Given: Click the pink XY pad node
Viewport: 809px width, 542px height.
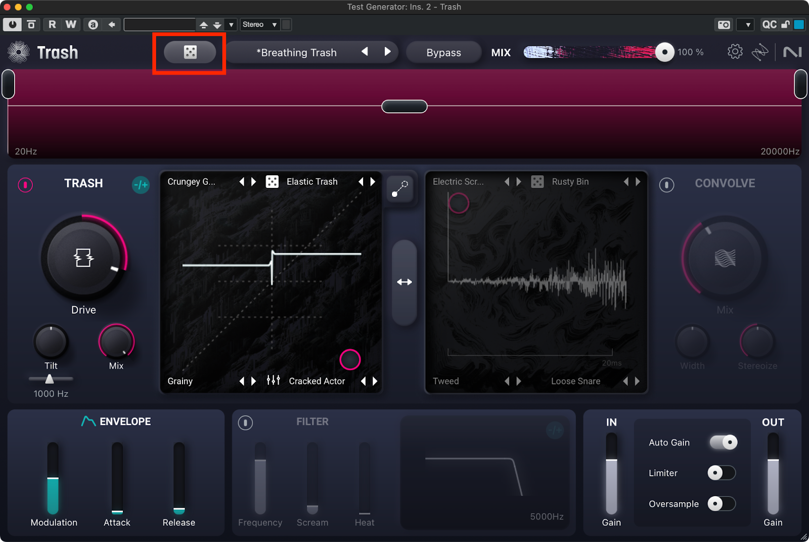Looking at the screenshot, I should [x=350, y=360].
